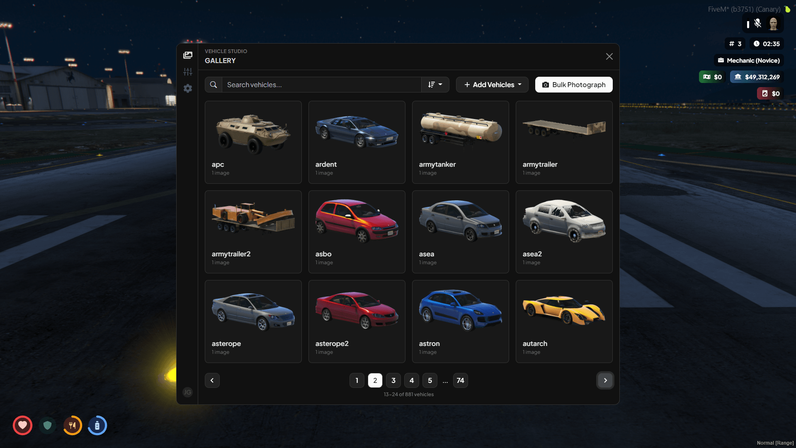Click the JG logo in sidebar
Image resolution: width=796 pixels, height=448 pixels.
tap(187, 392)
